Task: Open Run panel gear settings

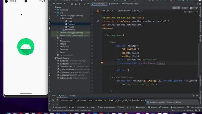Action: click(x=193, y=96)
